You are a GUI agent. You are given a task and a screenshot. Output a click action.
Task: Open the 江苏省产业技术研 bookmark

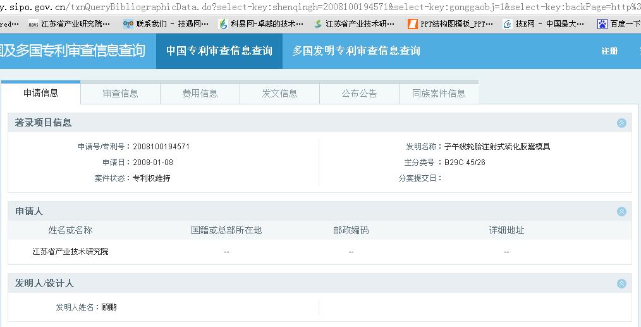click(x=355, y=24)
